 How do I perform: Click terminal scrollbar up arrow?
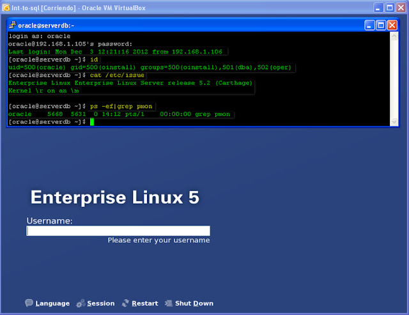394,36
